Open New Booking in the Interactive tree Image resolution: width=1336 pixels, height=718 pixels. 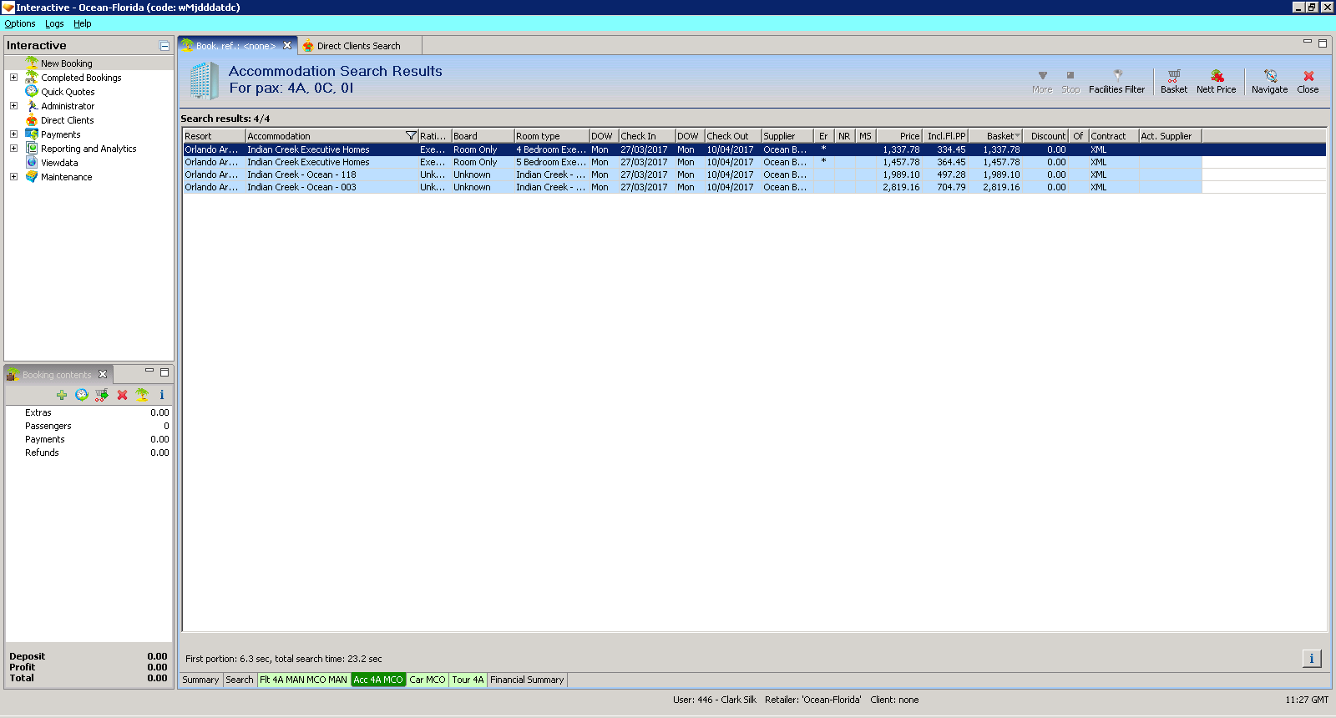(66, 63)
